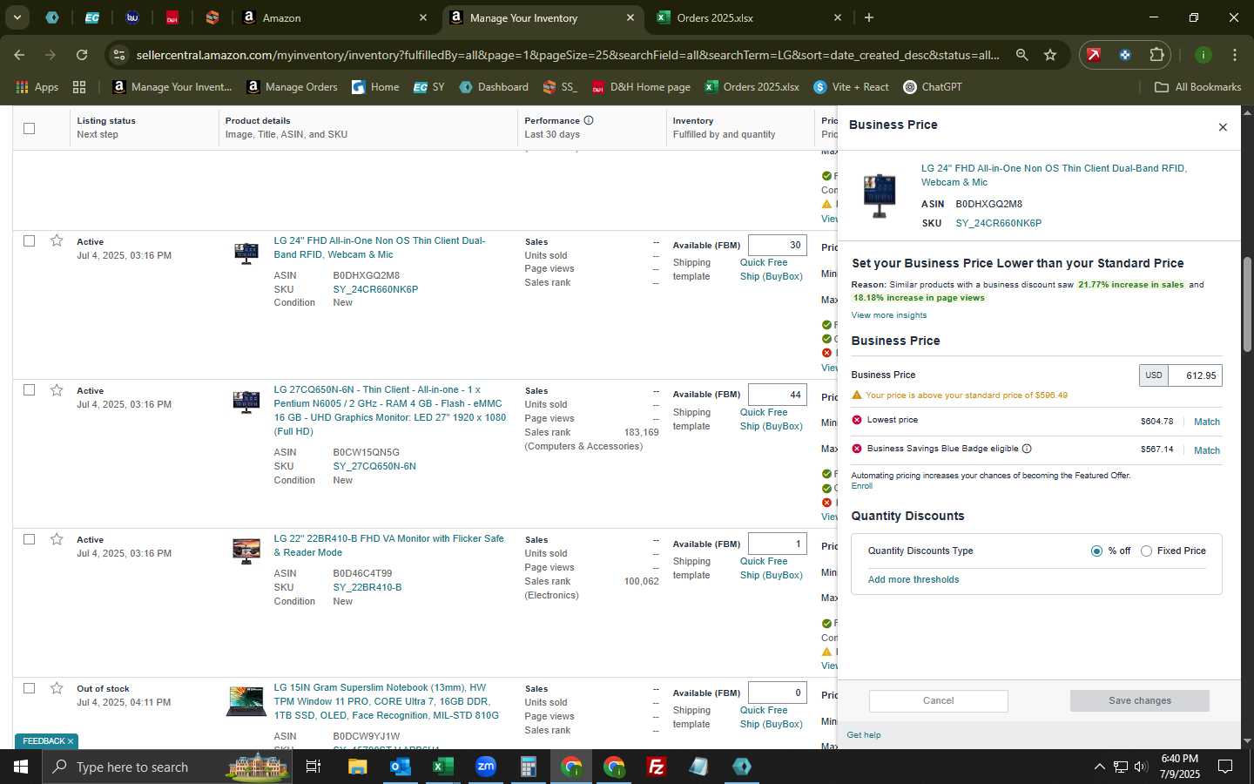Open the Windows notification center icon
Screen dimensions: 1254x784
coord(1224,767)
